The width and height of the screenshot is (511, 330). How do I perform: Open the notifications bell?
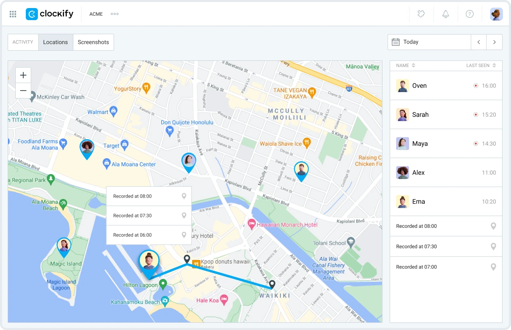[446, 14]
